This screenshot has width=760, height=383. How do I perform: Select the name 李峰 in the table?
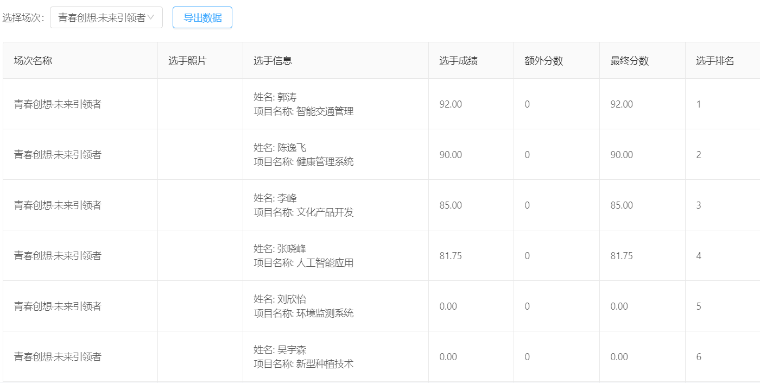coord(287,198)
